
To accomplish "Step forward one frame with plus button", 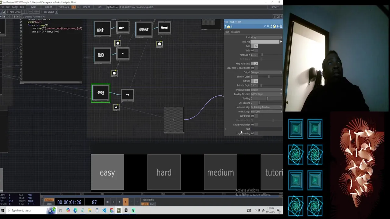I will [138, 202].
